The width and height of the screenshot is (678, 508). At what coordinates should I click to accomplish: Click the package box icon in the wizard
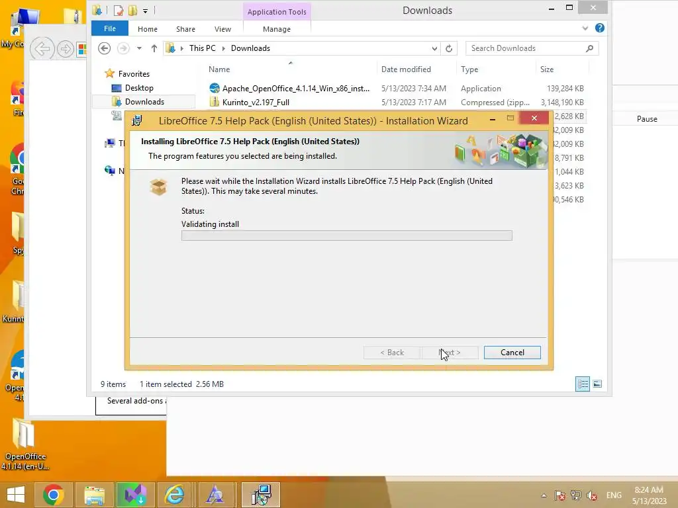click(158, 187)
